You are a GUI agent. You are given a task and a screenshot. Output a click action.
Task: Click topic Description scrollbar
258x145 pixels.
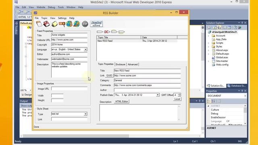coord(179,113)
